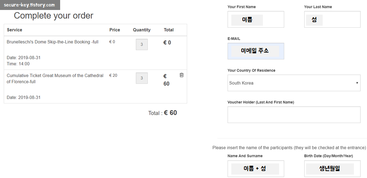367x178 pixels.
Task: Click the Brunelleschi's Dome quantity box
Action: tap(141, 44)
